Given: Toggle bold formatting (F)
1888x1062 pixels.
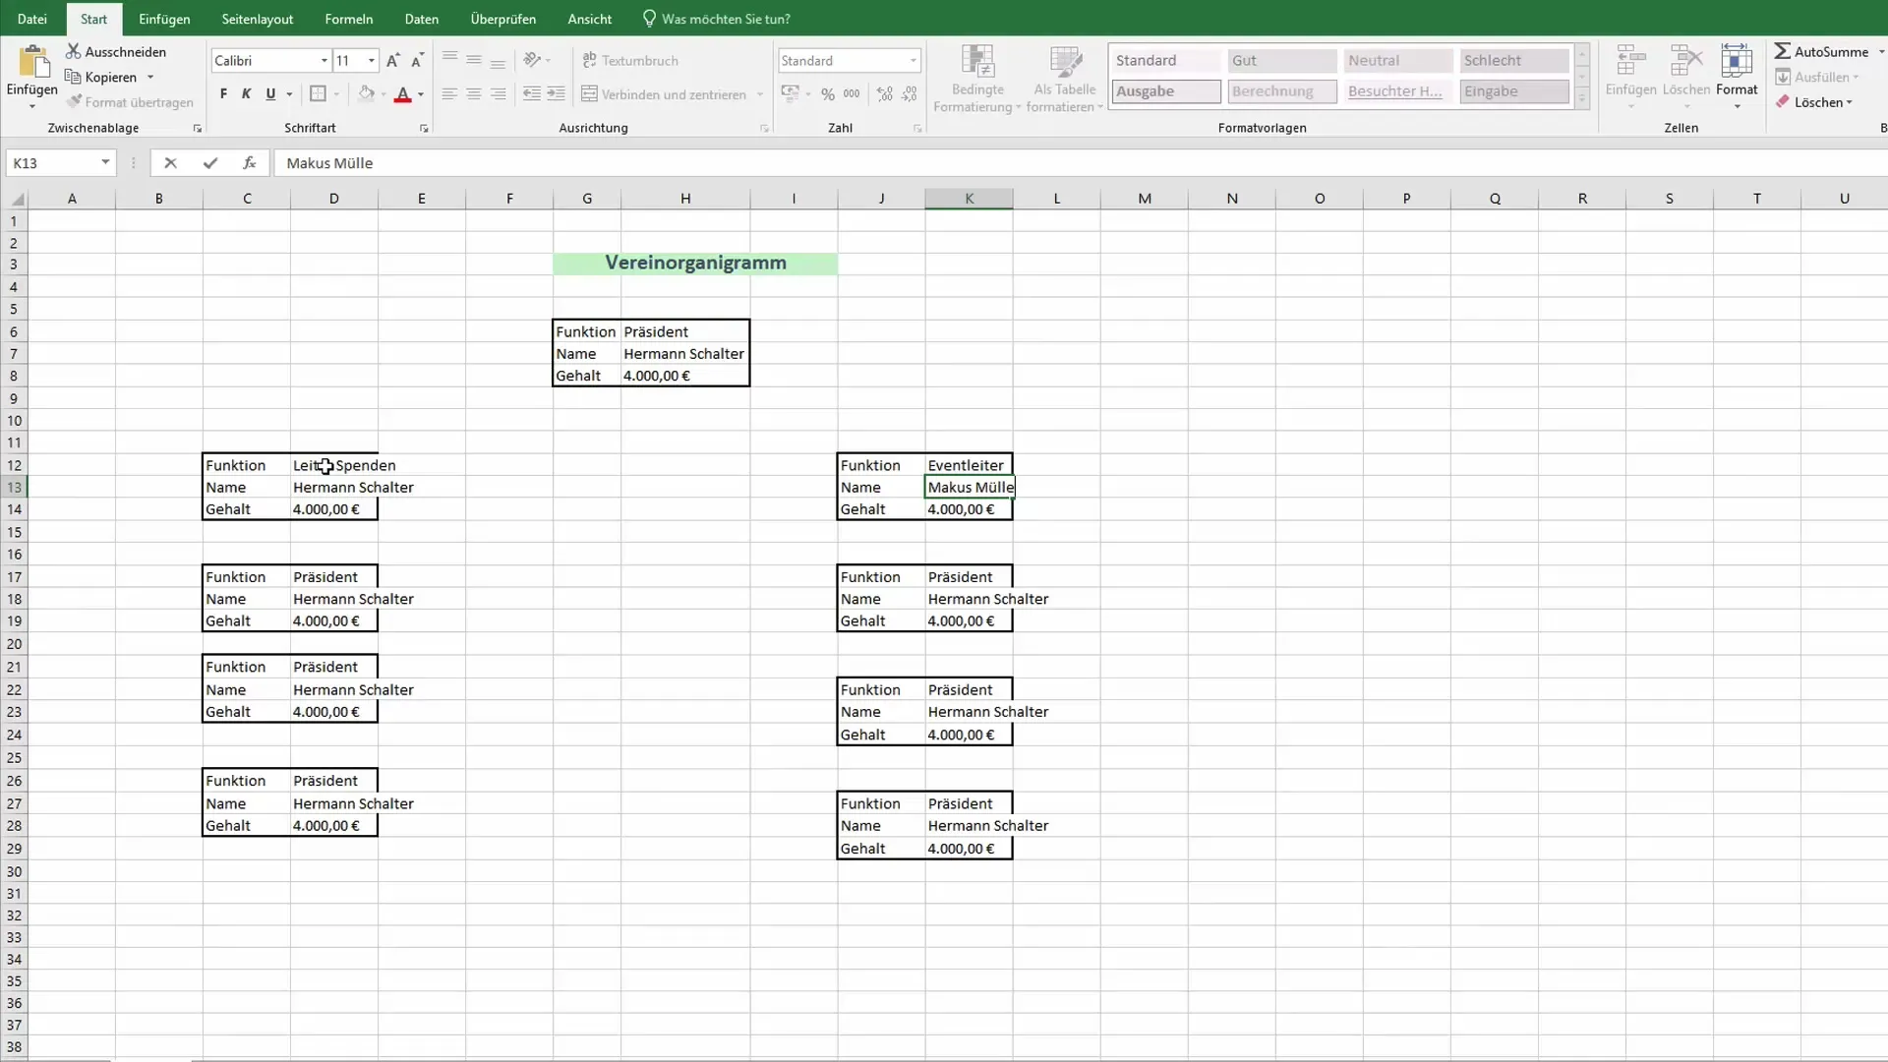Looking at the screenshot, I should 223,94.
